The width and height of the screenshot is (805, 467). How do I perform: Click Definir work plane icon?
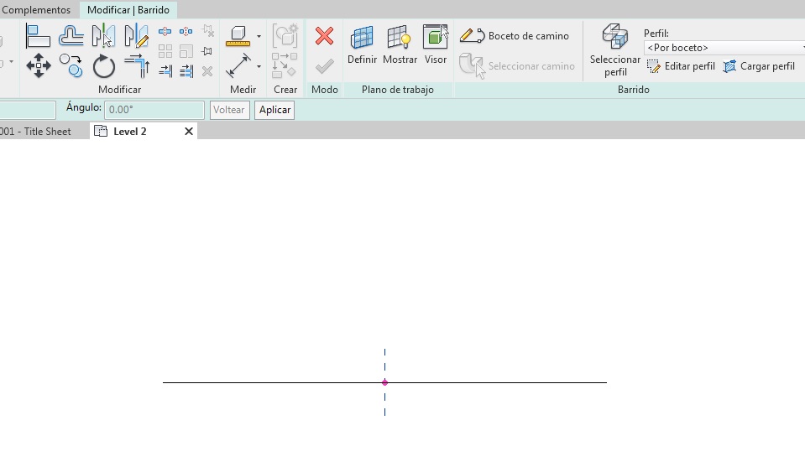[x=362, y=44]
